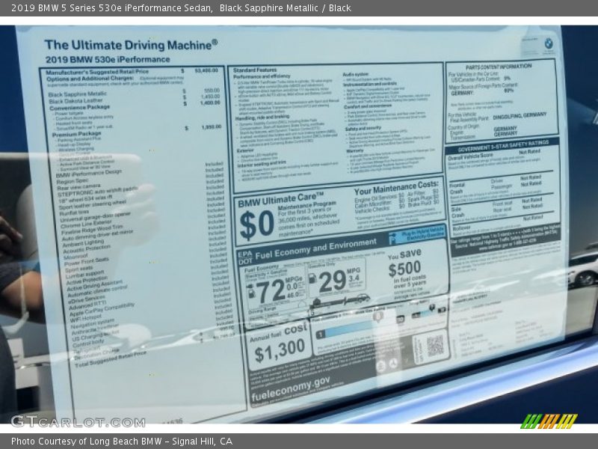598x449 pixels.
Task: Click the GTCARLOT.COM watermark
Action: [x=78, y=421]
